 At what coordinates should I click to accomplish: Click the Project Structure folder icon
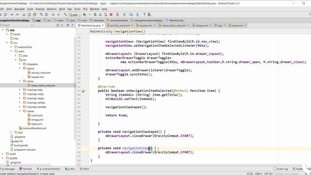coord(131,15)
